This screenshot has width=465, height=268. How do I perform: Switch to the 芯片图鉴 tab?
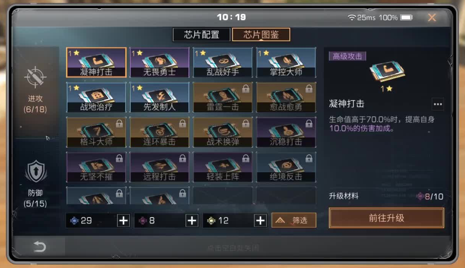click(x=261, y=35)
